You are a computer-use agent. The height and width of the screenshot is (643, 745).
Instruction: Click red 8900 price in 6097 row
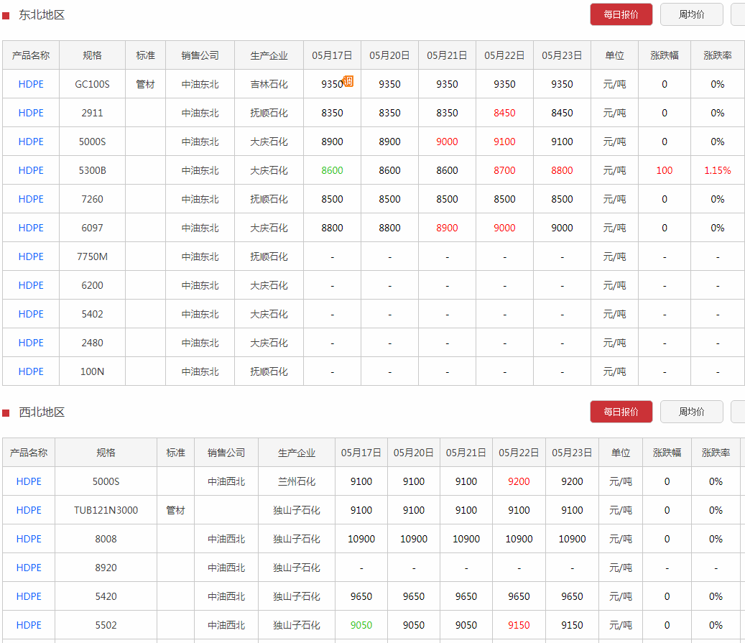[x=447, y=228]
